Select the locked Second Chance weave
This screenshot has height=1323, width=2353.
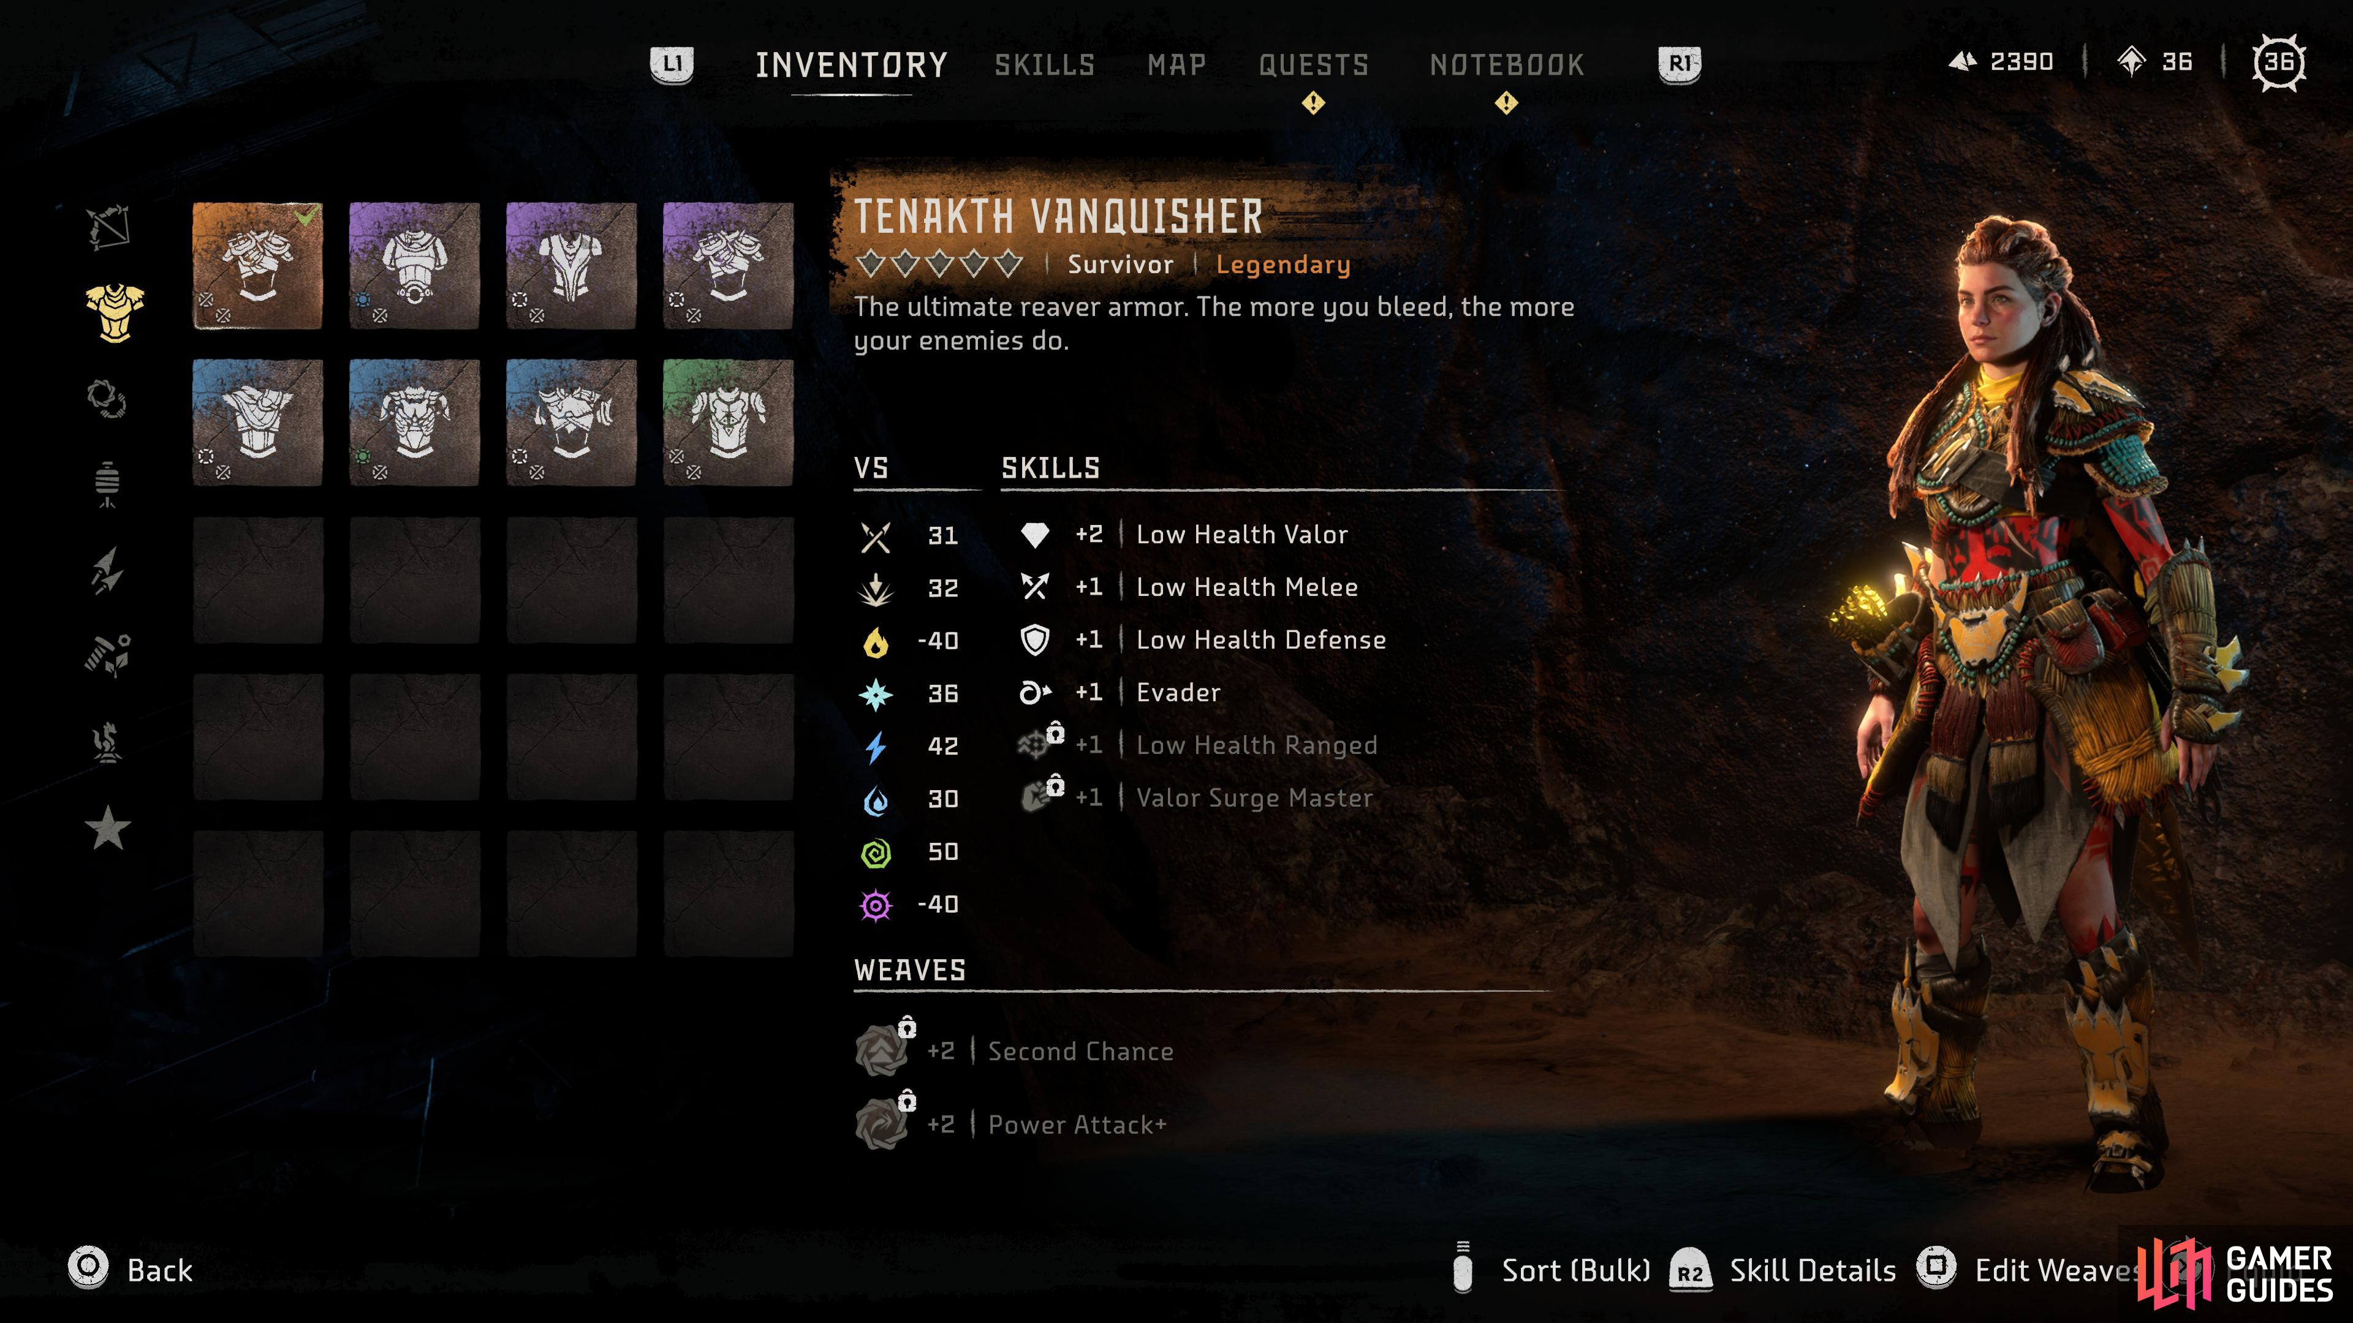tap(1014, 1050)
